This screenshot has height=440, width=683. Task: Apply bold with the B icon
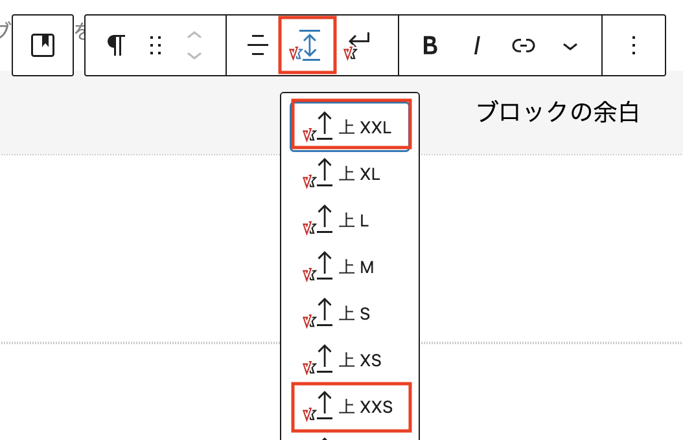click(x=430, y=45)
